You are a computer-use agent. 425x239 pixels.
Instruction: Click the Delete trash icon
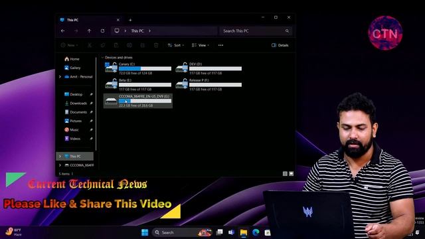tap(156, 45)
